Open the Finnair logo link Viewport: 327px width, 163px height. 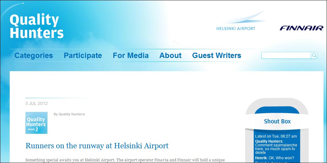click(301, 28)
